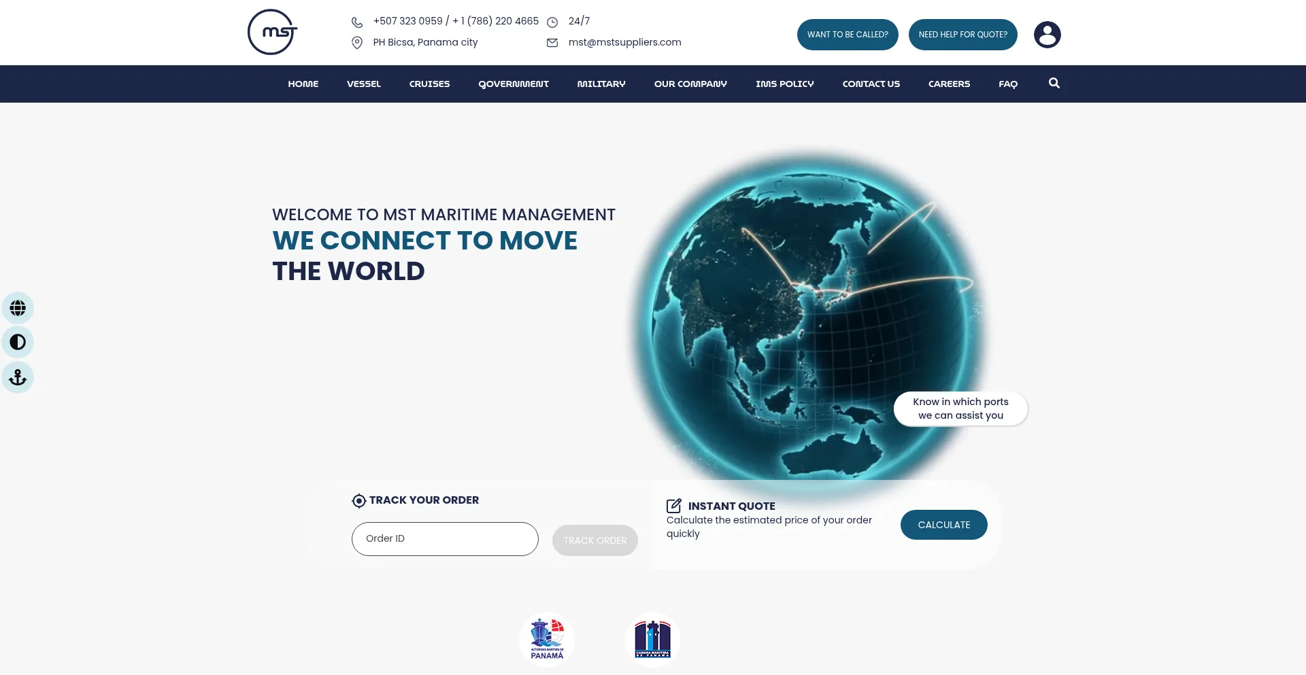
Task: Open the IMS Policy page
Action: 785,84
